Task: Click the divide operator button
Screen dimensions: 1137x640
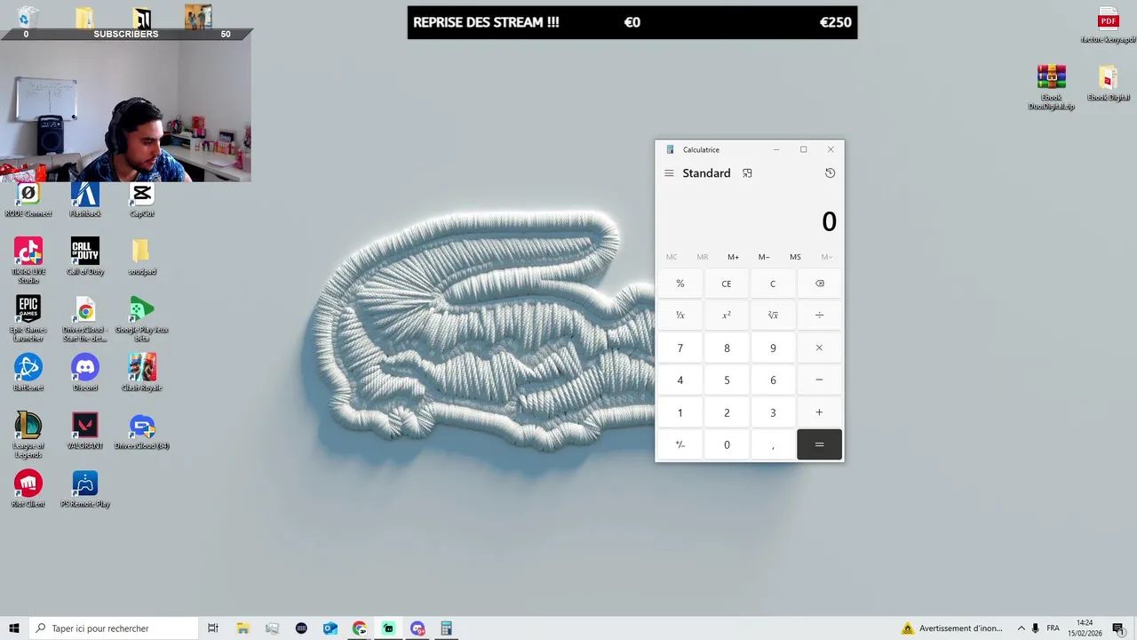Action: (x=819, y=316)
